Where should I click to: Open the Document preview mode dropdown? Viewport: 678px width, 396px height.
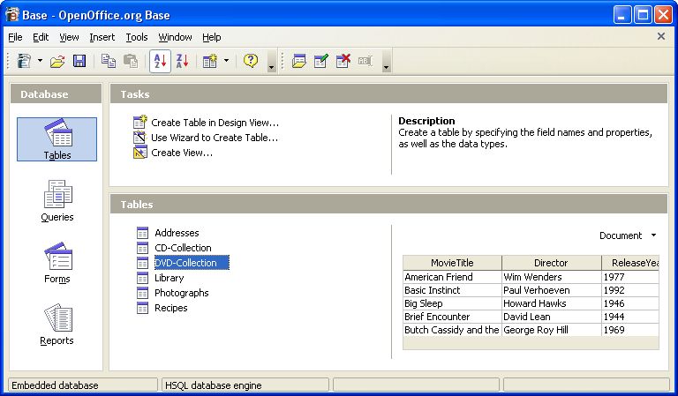[x=628, y=235]
